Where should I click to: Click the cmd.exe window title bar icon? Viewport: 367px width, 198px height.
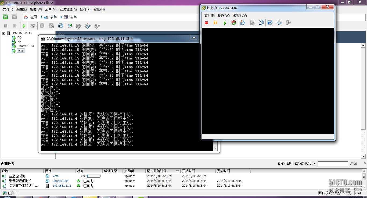pos(43,39)
